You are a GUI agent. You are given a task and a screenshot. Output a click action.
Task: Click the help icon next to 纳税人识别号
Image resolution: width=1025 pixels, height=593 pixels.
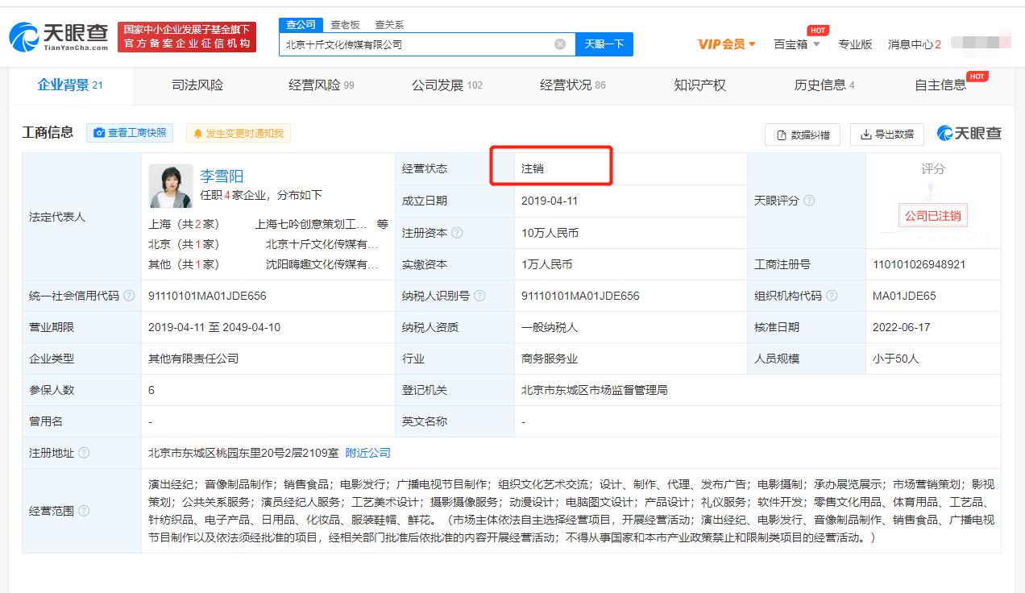tap(480, 296)
